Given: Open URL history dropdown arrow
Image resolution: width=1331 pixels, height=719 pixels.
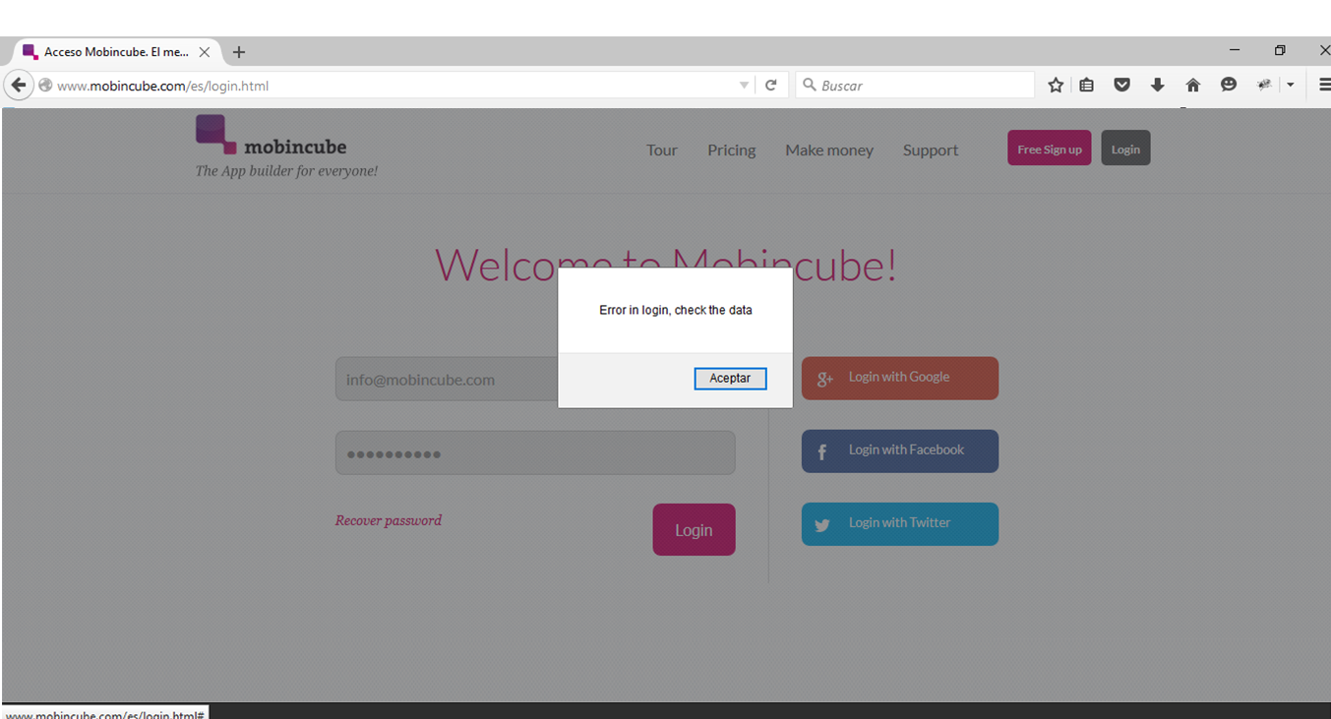Looking at the screenshot, I should (744, 86).
